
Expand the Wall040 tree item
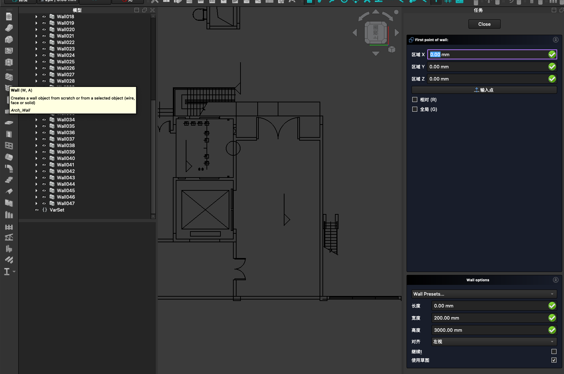click(36, 159)
